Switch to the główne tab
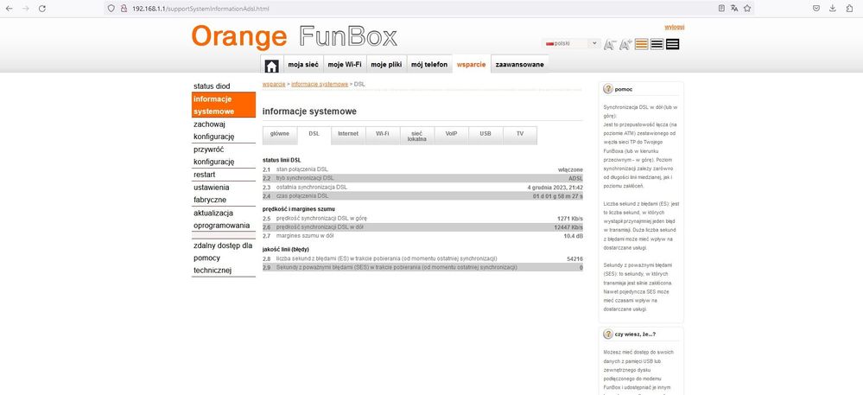Screen dimensions: 863x395 click(280, 136)
